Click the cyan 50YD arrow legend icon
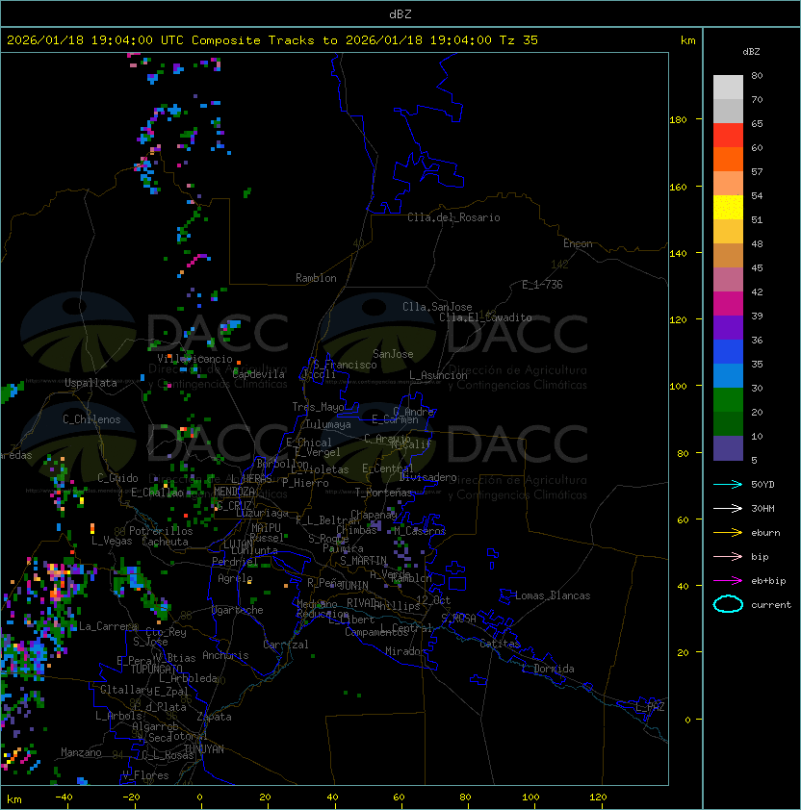 click(728, 485)
